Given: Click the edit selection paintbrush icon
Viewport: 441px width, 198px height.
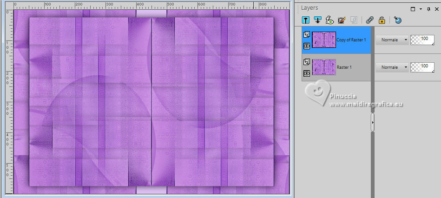Looking at the screenshot, I should 342,20.
